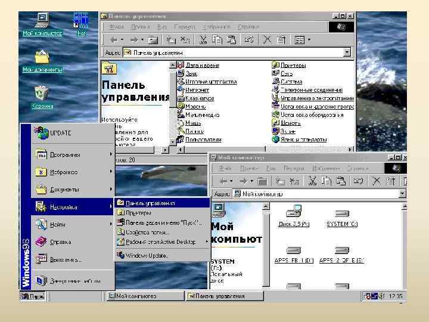Select the SYSTEM (C:) drive icon
This screenshot has height=322, width=429.
[x=342, y=218]
